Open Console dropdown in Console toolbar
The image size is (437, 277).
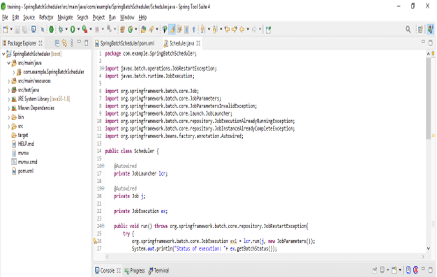400,270
